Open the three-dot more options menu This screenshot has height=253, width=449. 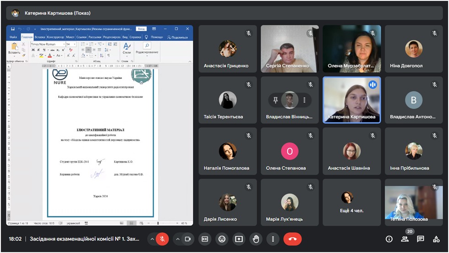(x=273, y=239)
